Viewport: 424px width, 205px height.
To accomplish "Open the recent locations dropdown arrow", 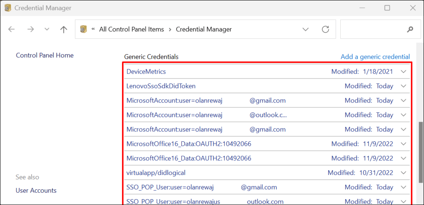I will [47, 29].
